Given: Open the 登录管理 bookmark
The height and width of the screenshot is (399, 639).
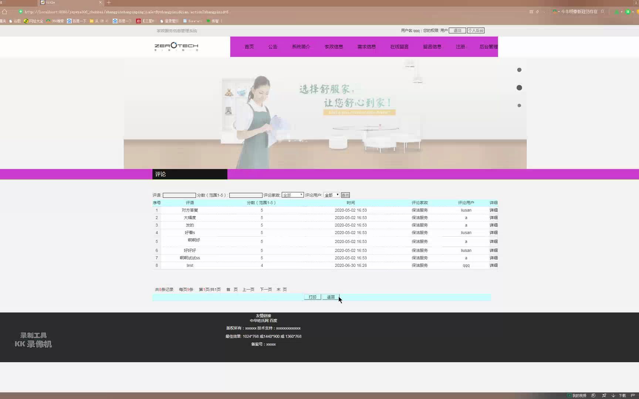Looking at the screenshot, I should point(169,21).
